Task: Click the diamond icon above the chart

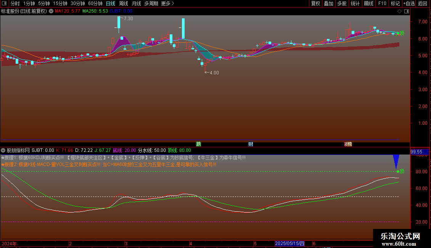Action: 399,11
